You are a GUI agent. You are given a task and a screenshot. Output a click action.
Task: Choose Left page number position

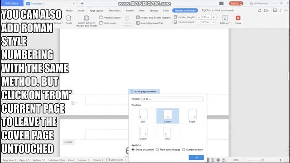point(143,116)
